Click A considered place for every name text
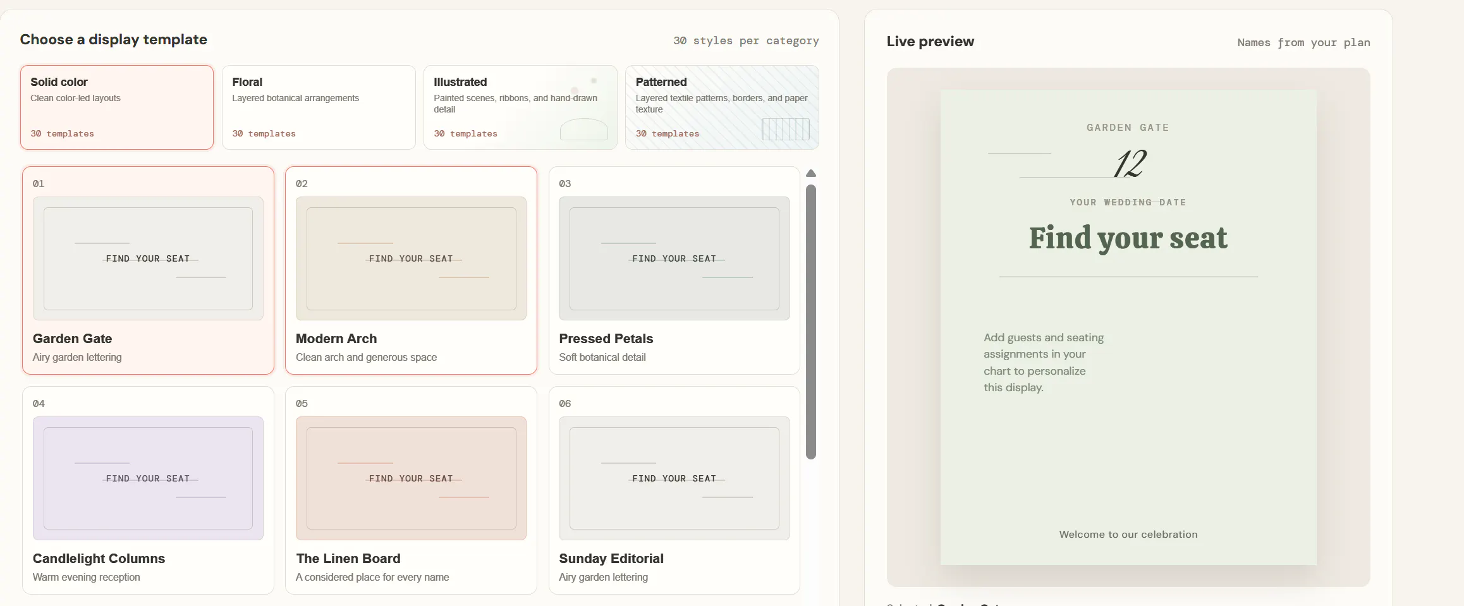Screen dimensions: 1464x606 pyautogui.click(x=372, y=577)
